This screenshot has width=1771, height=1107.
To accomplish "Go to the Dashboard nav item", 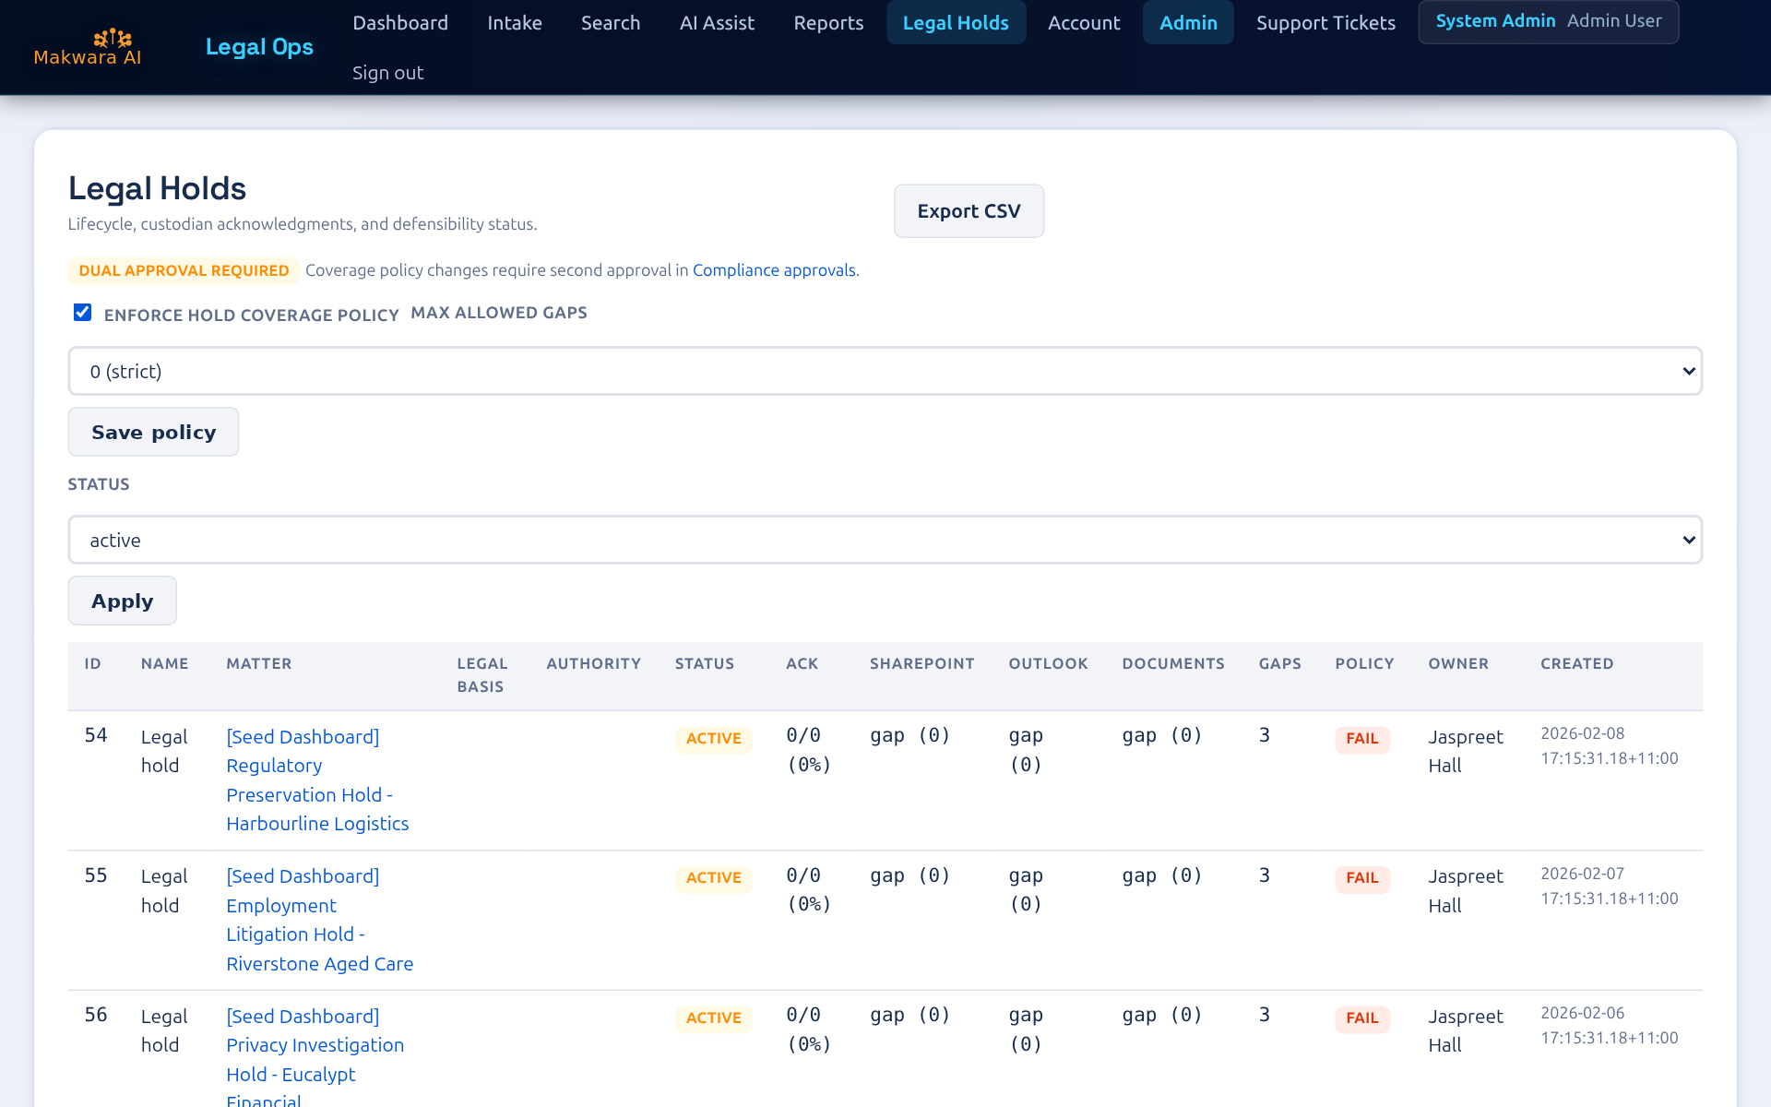I will pos(400,23).
